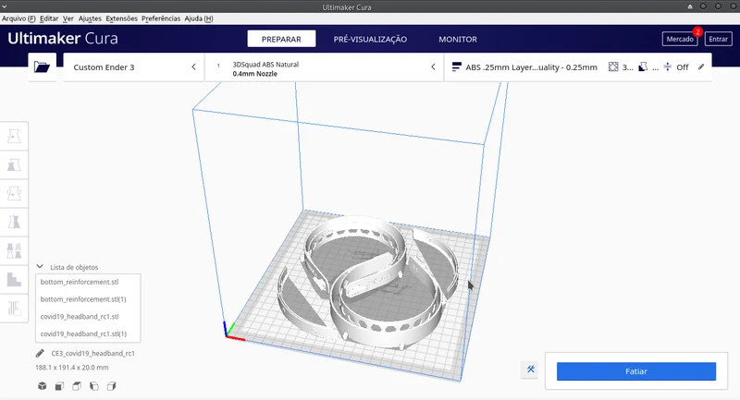Click the adhesion Off icon
This screenshot has height=400, width=740.
667,67
